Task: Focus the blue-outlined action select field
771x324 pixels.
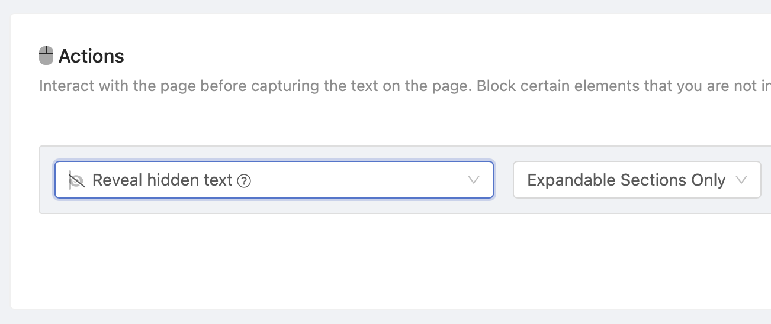Action: click(x=274, y=180)
